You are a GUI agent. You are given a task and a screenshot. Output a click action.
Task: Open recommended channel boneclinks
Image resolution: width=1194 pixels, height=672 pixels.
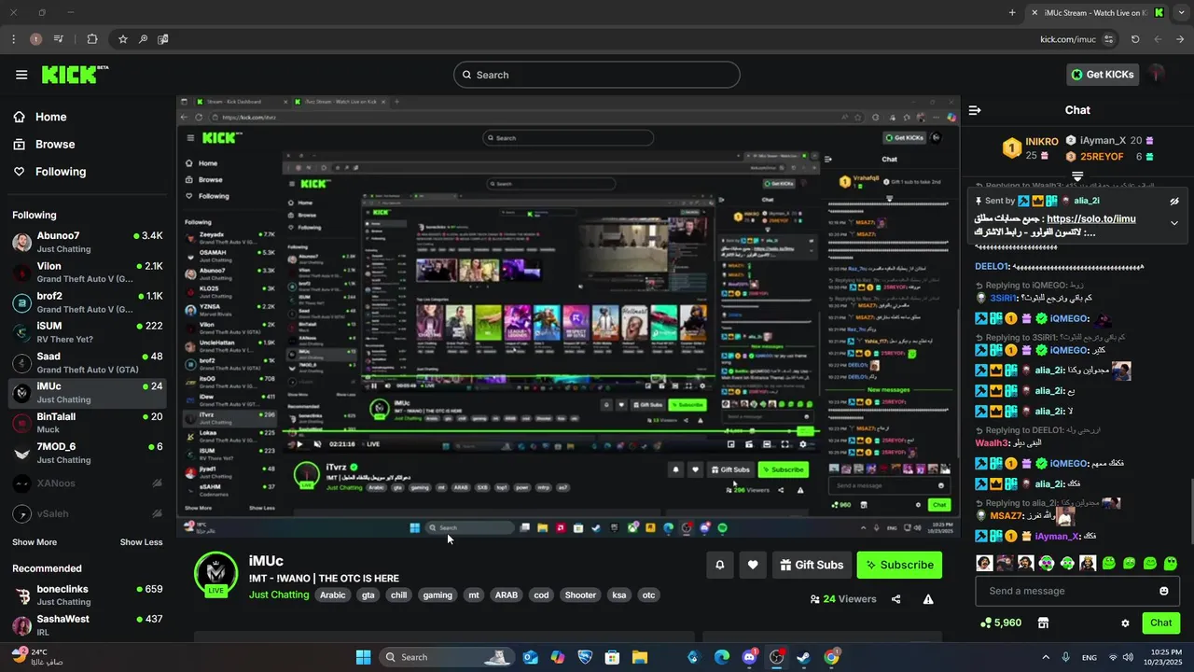(88, 595)
